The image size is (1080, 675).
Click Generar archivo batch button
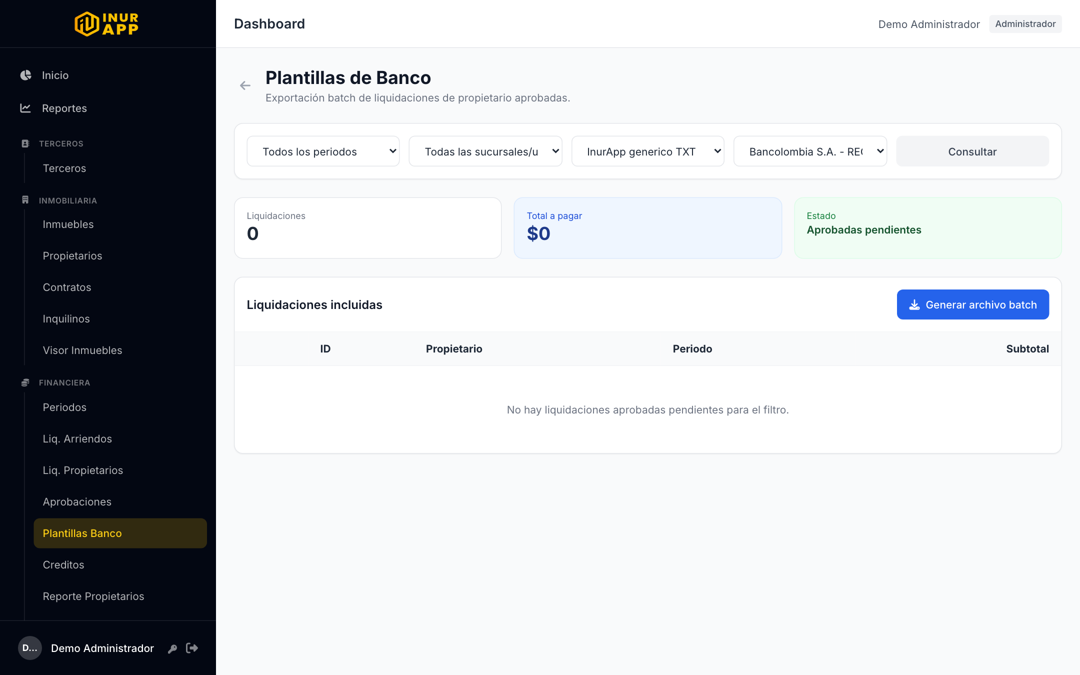tap(973, 304)
